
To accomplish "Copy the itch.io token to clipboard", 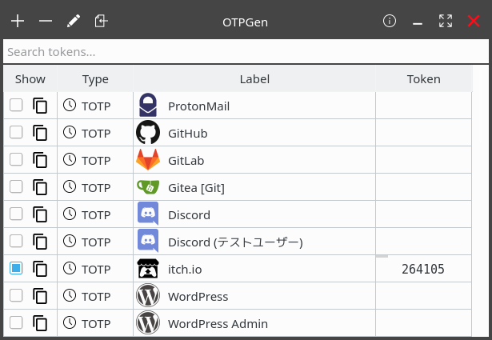I will (x=40, y=269).
